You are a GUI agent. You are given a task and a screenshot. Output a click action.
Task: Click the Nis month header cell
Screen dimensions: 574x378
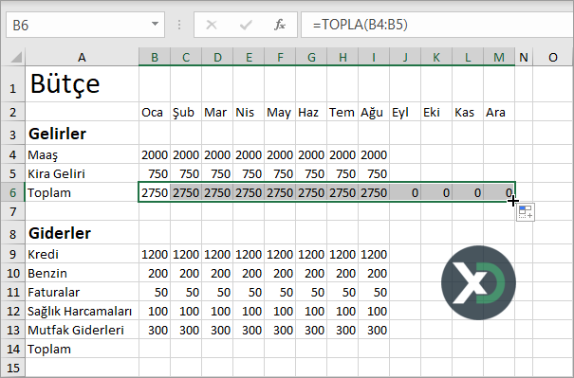point(249,112)
